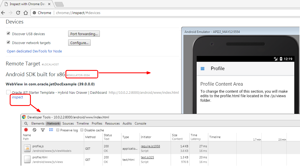
Task: Click the WebView in com.oracle.jetDocExample label
Action: point(50,84)
